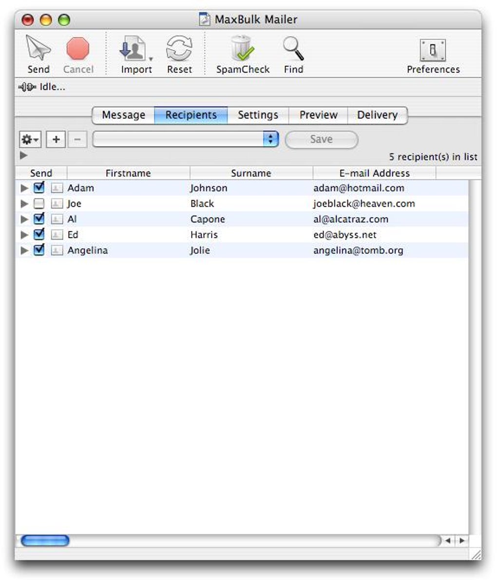Click the surname Johnson cell
The image size is (497, 580).
[209, 188]
